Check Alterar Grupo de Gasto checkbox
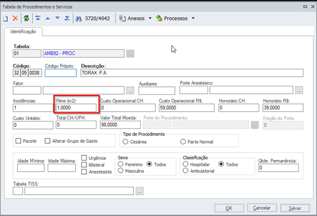The image size is (317, 216). coord(48,141)
